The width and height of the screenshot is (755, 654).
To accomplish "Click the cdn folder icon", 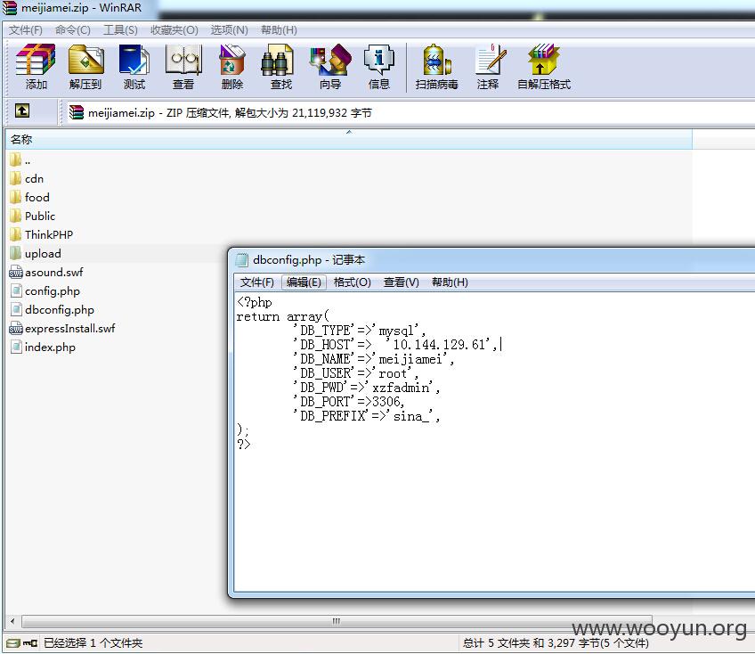I will 15,178.
